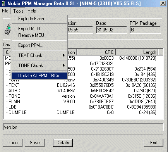Click length 0x315C (12636)
Viewport: 168px width, 152px height.
142,96
